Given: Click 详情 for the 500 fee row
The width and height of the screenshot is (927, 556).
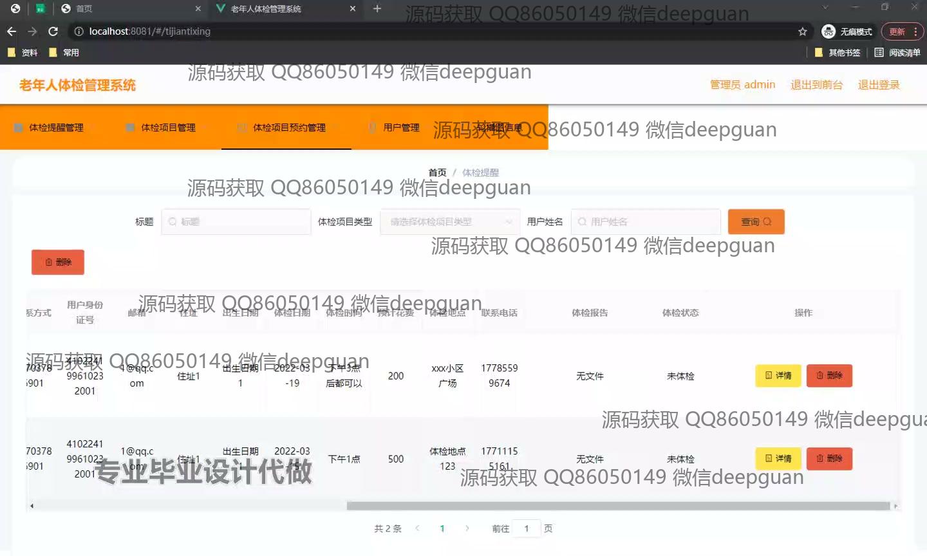Looking at the screenshot, I should pyautogui.click(x=778, y=458).
